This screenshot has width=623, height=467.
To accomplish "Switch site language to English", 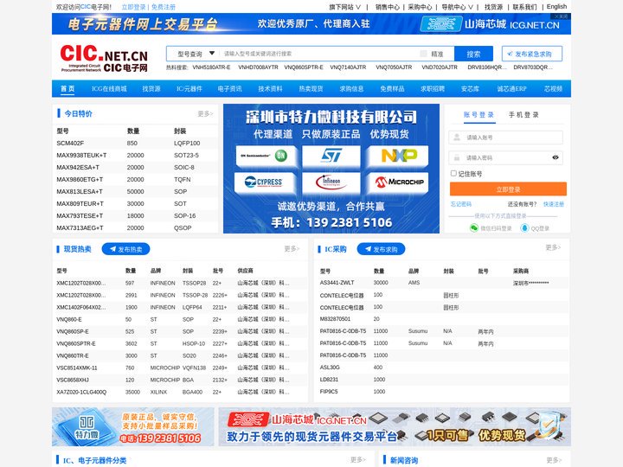I will (x=556, y=7).
